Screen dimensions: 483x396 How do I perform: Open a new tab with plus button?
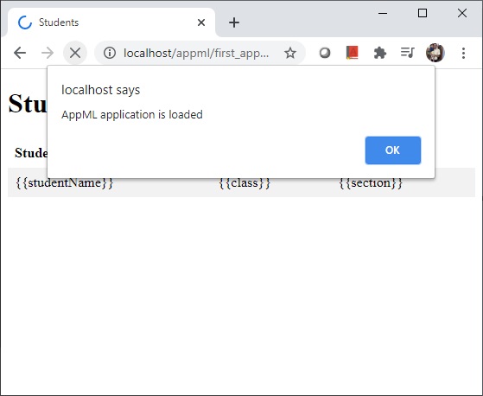[234, 22]
